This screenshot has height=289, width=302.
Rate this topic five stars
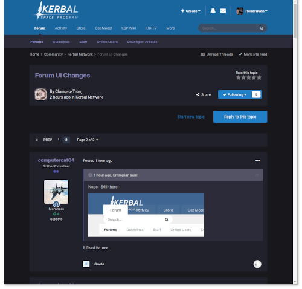click(259, 77)
